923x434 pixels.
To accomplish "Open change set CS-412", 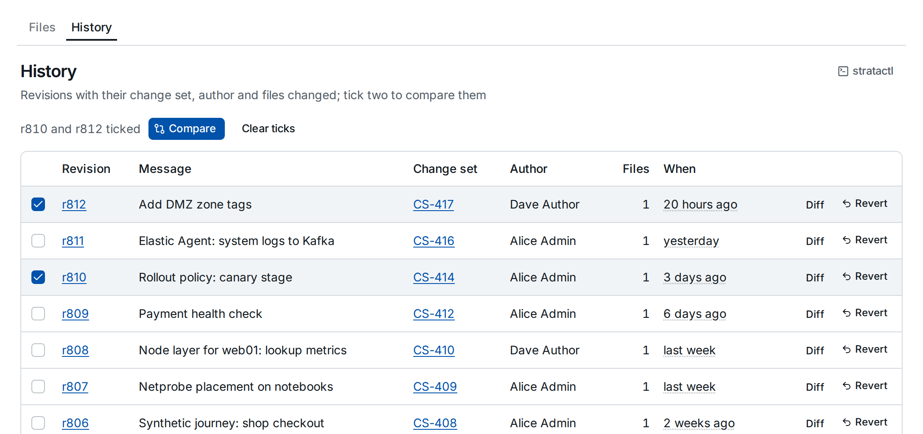I will click(x=434, y=314).
